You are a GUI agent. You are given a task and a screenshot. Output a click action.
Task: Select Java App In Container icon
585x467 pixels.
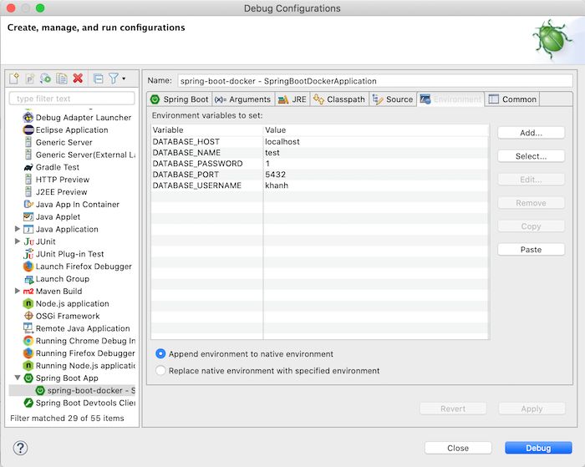(28, 204)
